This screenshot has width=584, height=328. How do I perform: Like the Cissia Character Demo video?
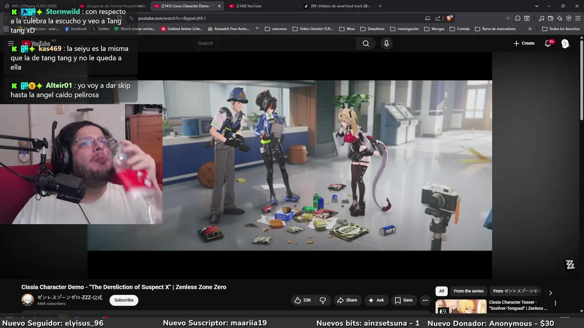click(x=303, y=300)
